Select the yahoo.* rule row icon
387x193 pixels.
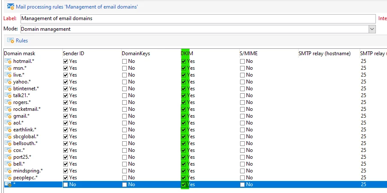pos(8,82)
